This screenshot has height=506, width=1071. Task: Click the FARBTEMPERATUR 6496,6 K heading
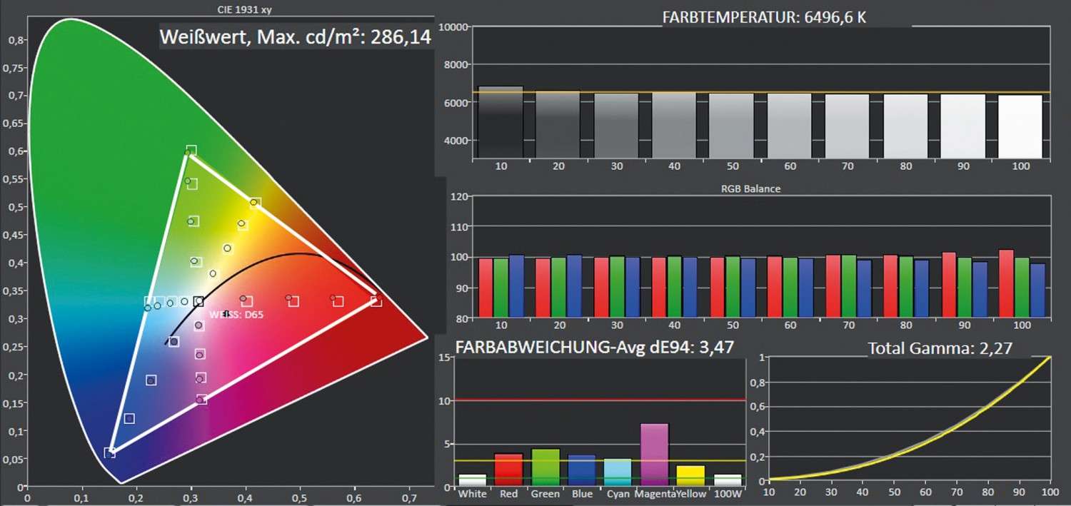(x=764, y=17)
